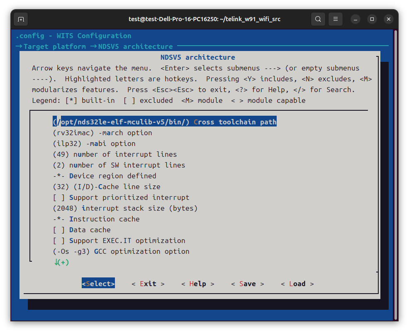Screen dimensions: 409x333
Task: Click the NDSV5 architecture dialog heading
Action: pos(198,57)
